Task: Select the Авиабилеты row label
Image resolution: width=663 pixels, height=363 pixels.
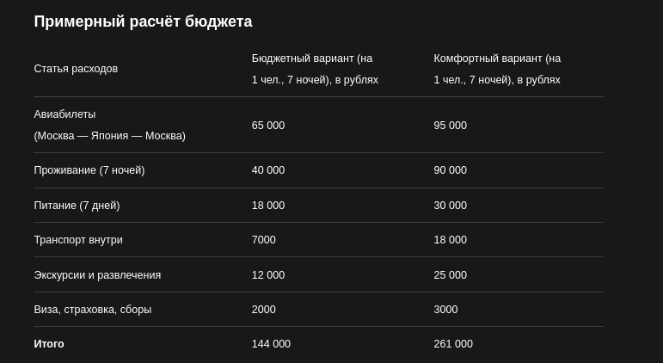Action: pyautogui.click(x=109, y=125)
